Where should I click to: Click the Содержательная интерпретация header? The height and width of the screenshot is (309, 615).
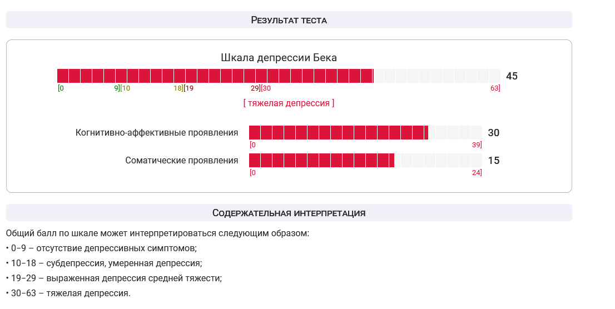[x=289, y=212]
